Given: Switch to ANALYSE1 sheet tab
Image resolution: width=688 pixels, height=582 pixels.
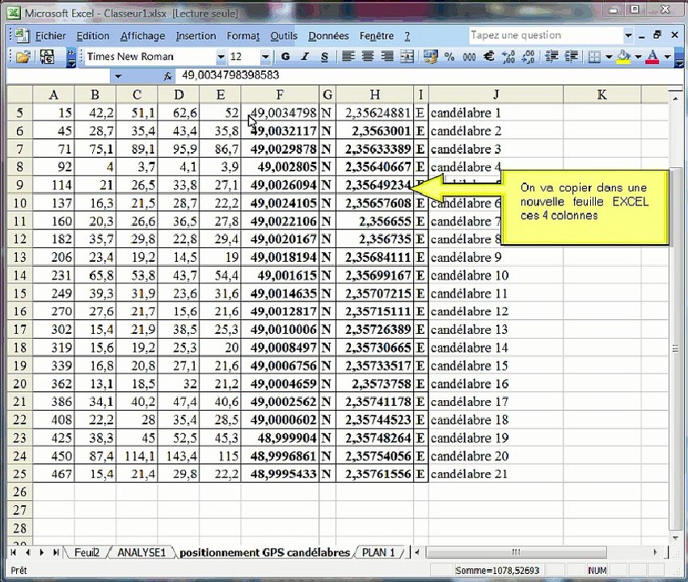Looking at the screenshot, I should 141,553.
